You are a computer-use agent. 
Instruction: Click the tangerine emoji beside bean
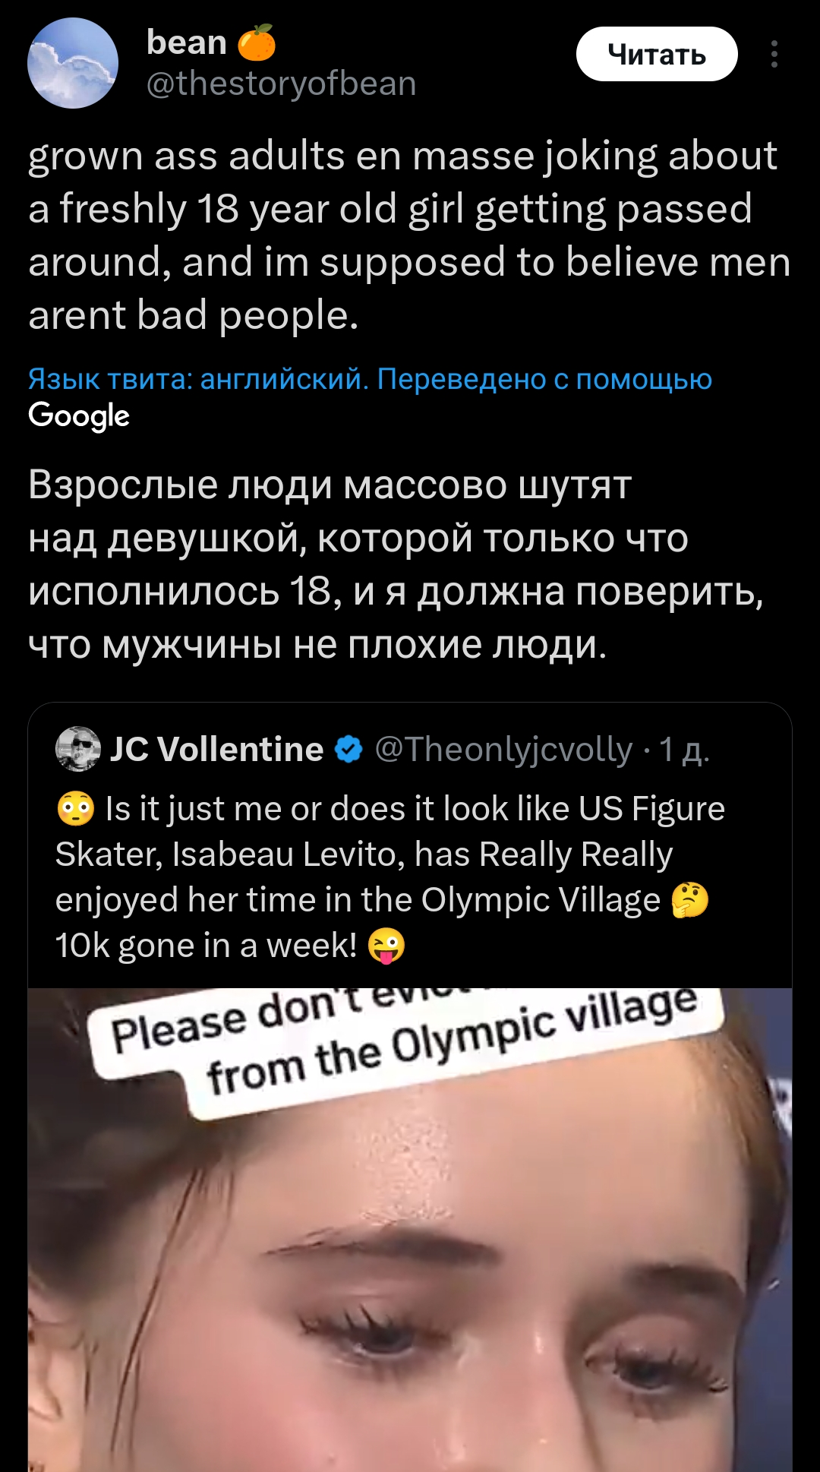click(x=257, y=43)
